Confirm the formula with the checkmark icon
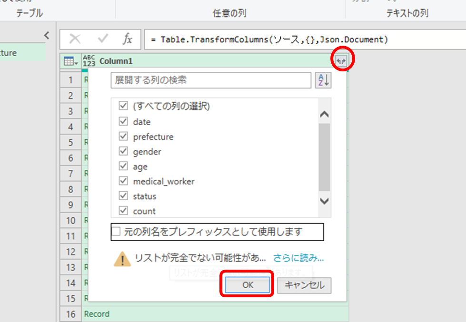Image resolution: width=466 pixels, height=322 pixels. click(x=103, y=39)
